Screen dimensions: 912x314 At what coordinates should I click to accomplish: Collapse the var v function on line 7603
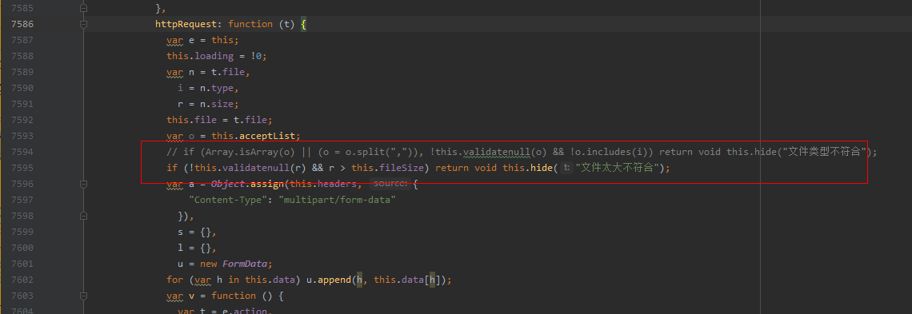84,296
